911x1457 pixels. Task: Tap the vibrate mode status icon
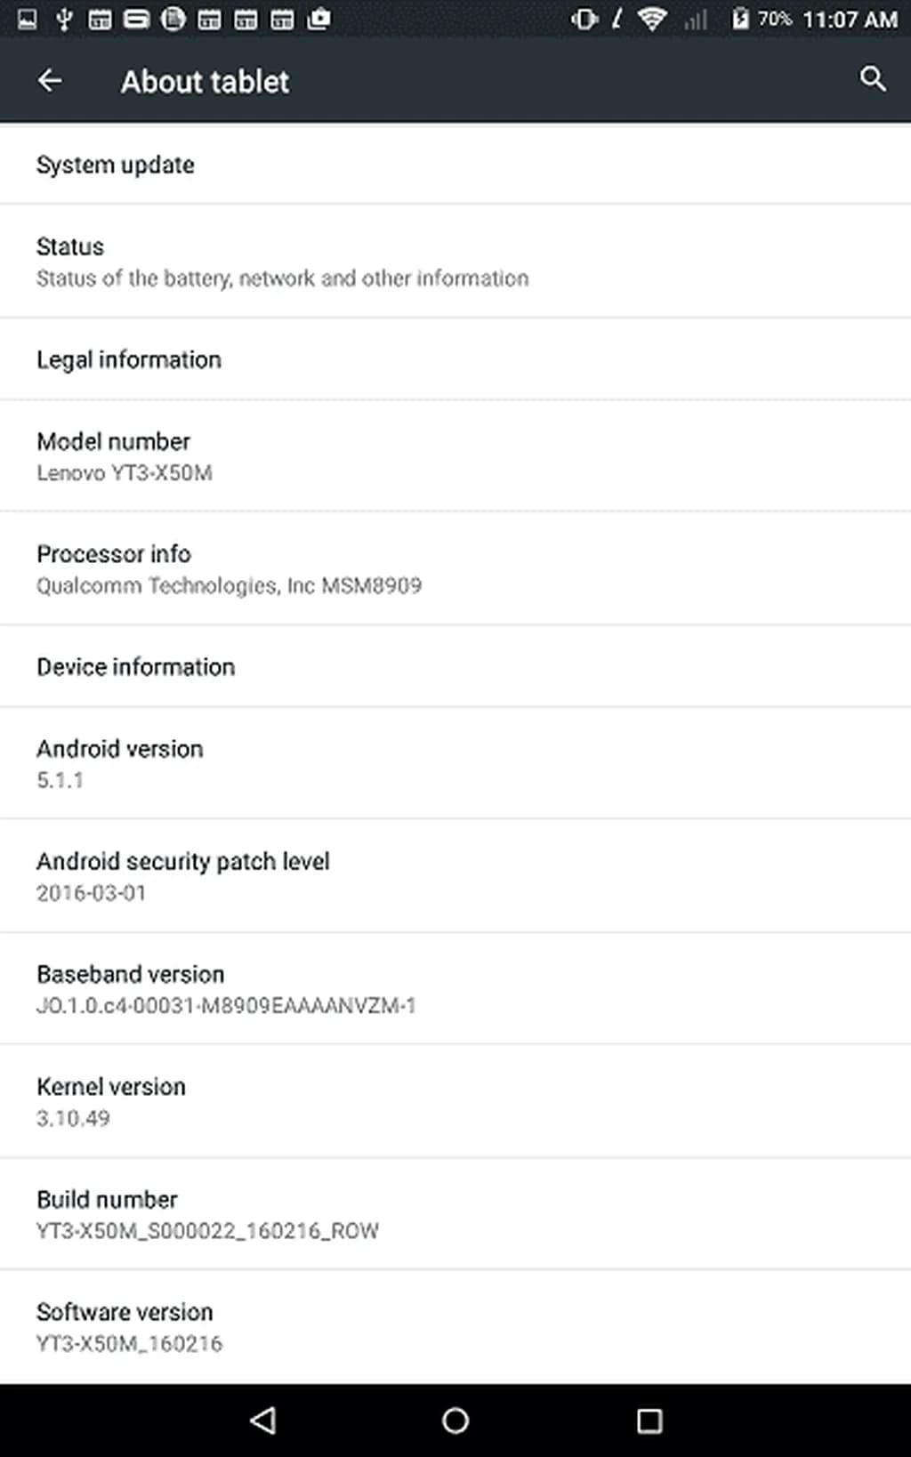[584, 19]
